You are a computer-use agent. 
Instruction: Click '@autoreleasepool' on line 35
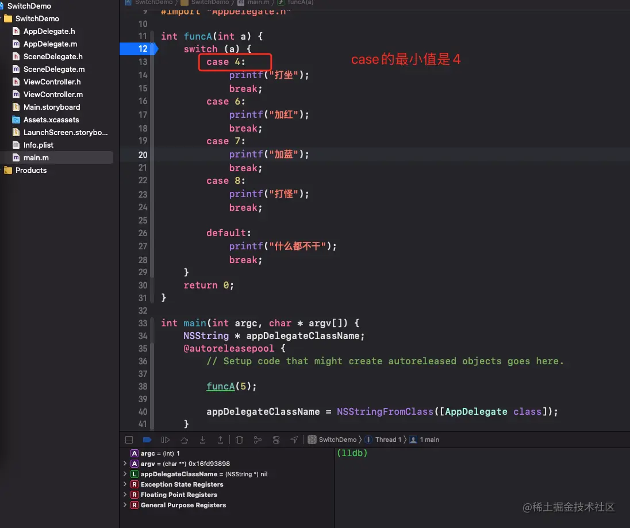229,349
